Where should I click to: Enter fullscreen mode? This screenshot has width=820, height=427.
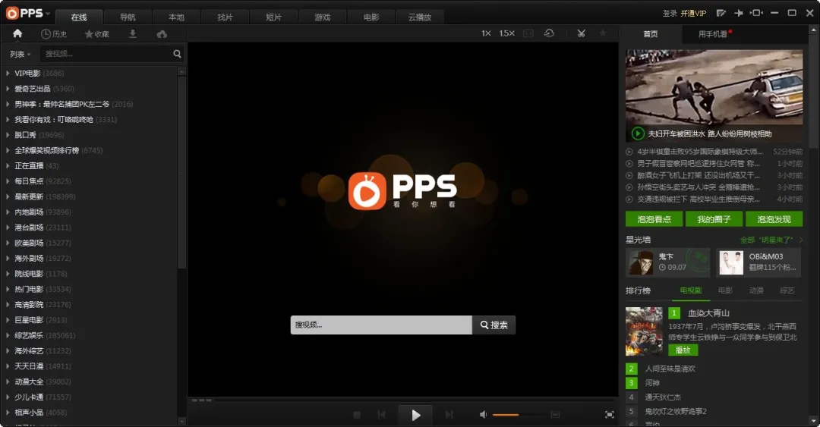[x=609, y=414]
